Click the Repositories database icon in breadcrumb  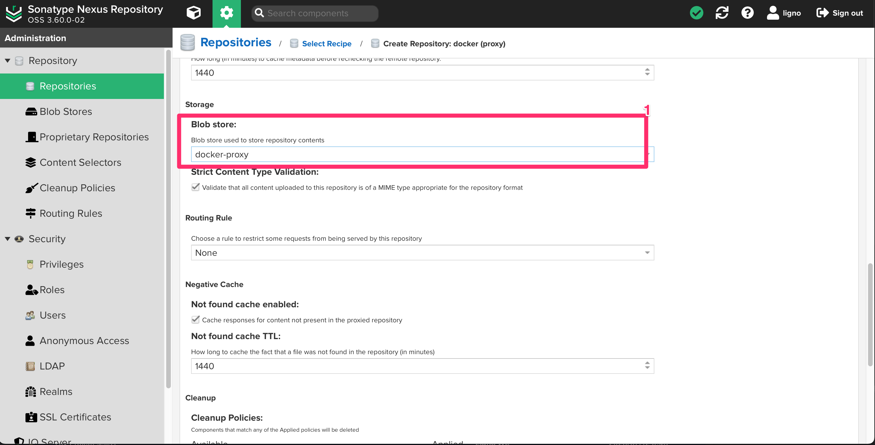[x=188, y=43]
